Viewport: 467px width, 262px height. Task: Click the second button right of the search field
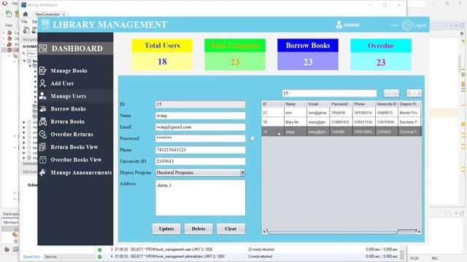point(414,93)
